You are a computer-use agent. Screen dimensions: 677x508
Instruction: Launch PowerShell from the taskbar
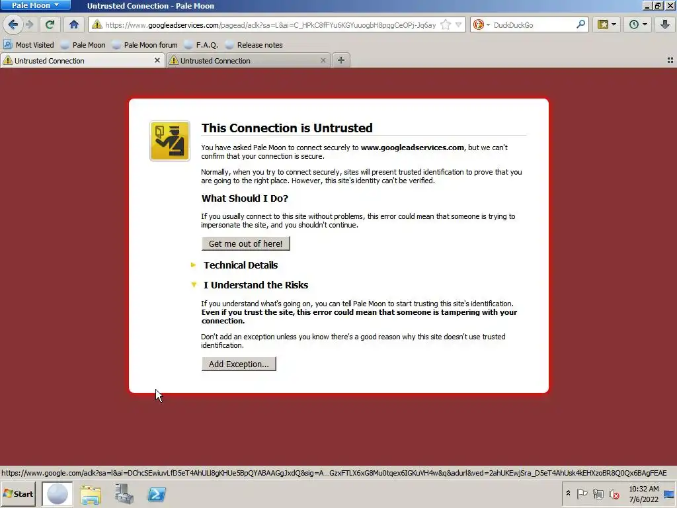[157, 494]
